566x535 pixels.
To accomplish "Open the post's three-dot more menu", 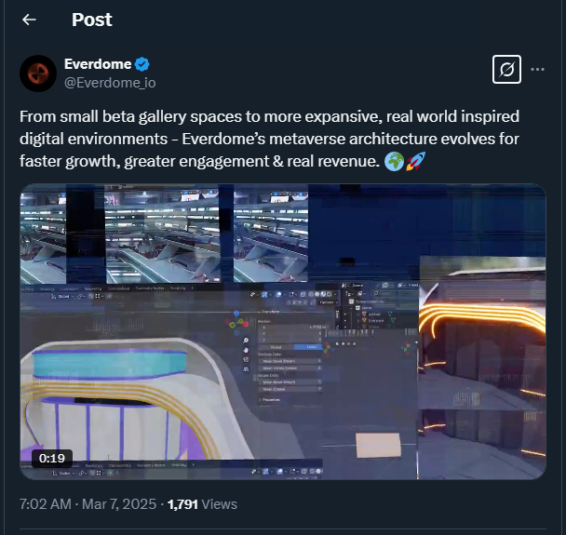I will pyautogui.click(x=537, y=70).
